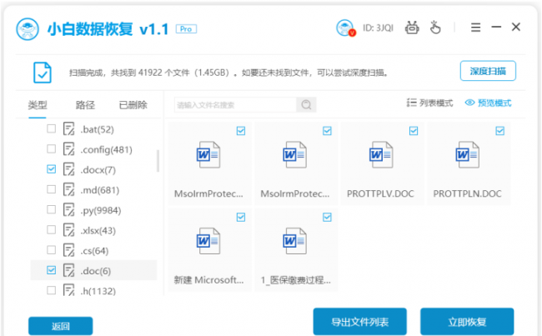The width and height of the screenshot is (542, 336).
Task: Select the first MsoIrmProtec Word file icon
Action: coord(208,154)
